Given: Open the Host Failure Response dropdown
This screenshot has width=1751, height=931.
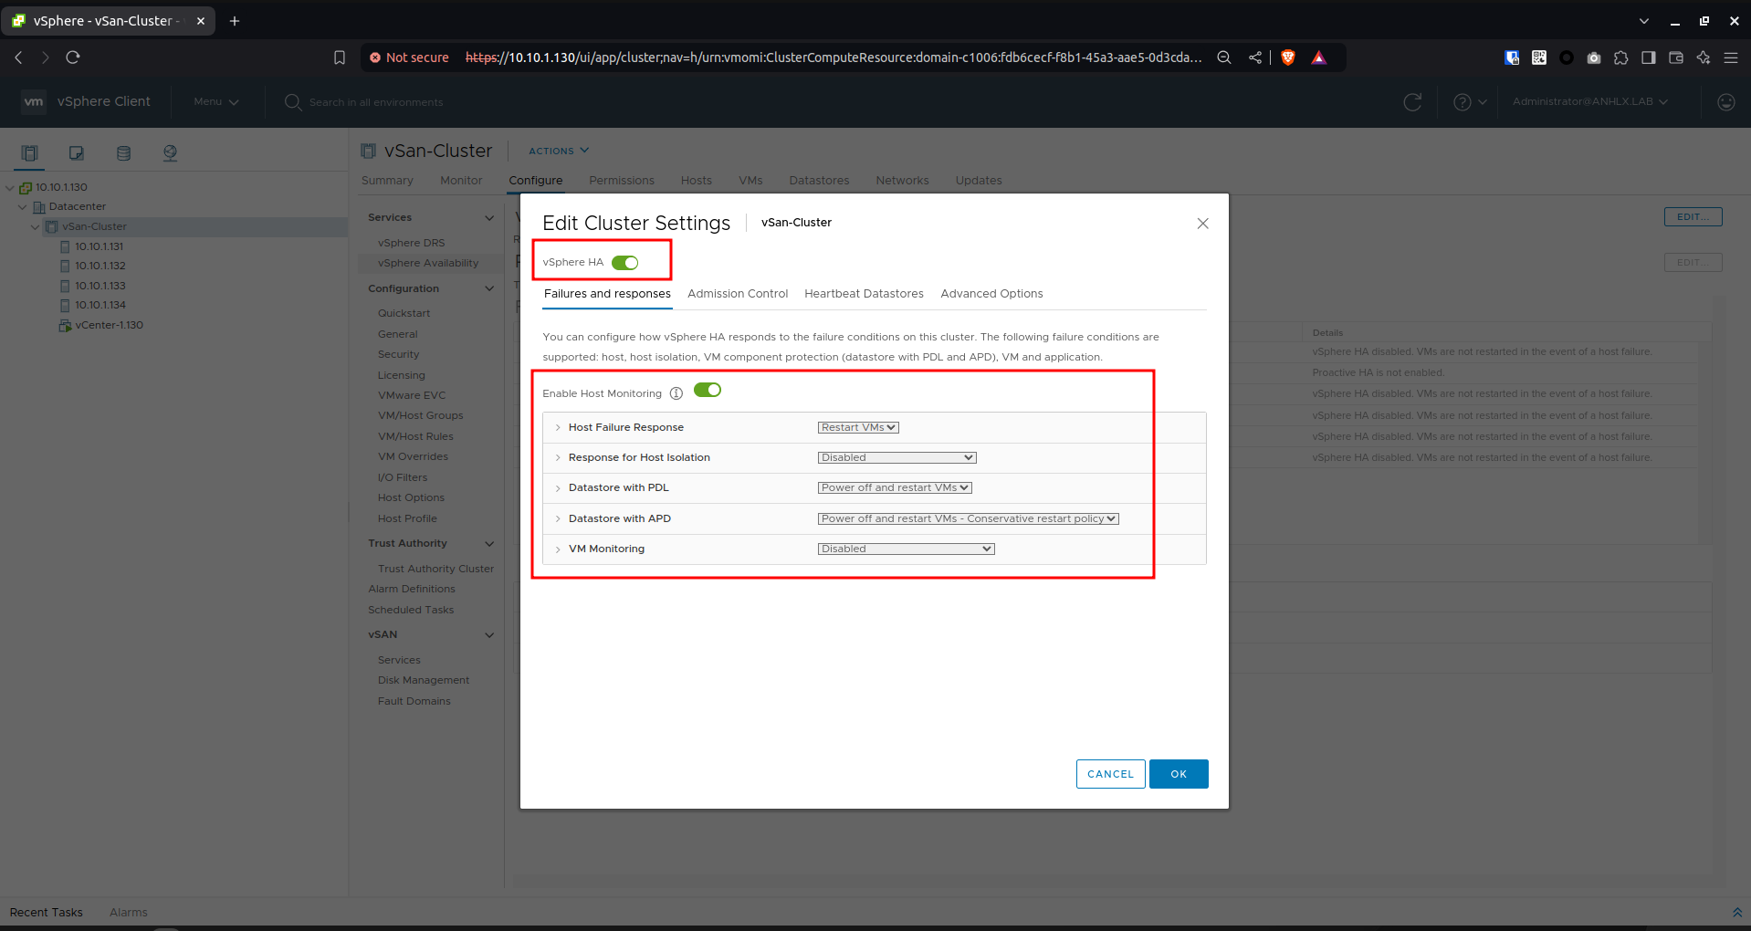Looking at the screenshot, I should tap(858, 427).
